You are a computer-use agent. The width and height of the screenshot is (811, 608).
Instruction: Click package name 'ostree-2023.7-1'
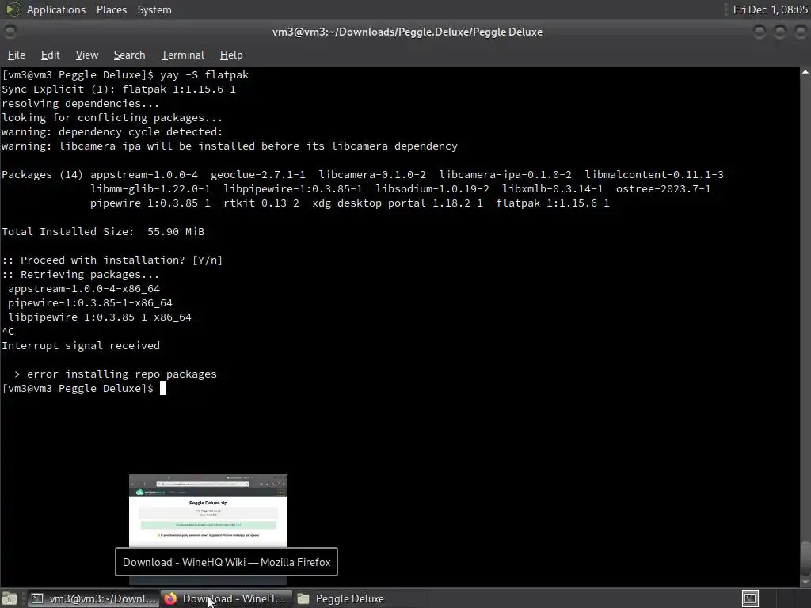(x=663, y=188)
